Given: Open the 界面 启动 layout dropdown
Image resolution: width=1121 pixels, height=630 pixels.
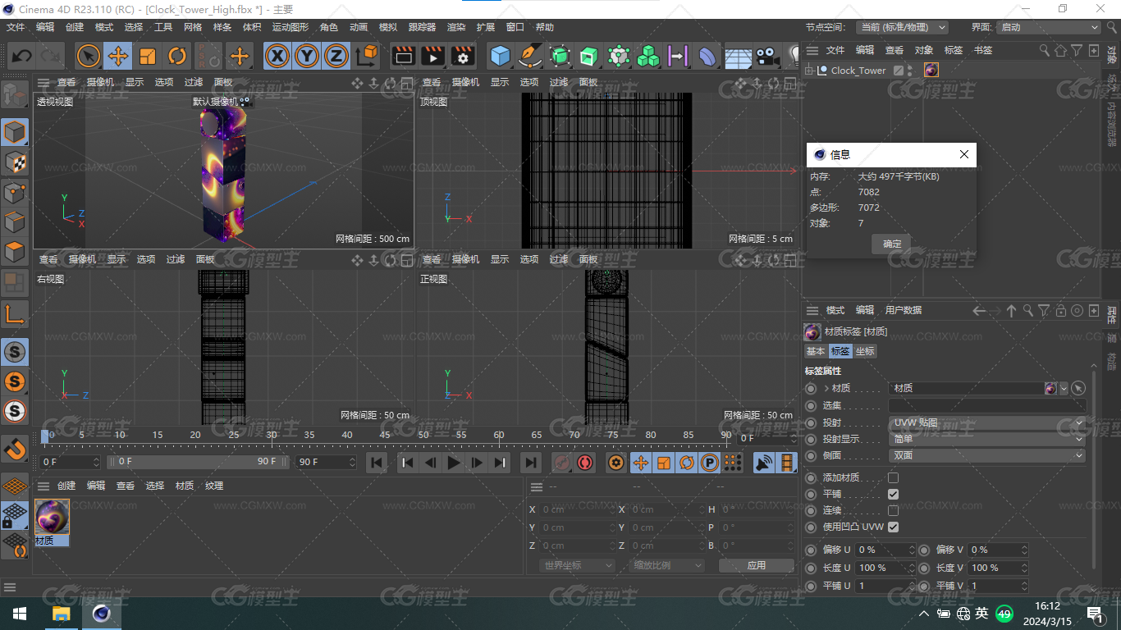Looking at the screenshot, I should pos(1049,27).
